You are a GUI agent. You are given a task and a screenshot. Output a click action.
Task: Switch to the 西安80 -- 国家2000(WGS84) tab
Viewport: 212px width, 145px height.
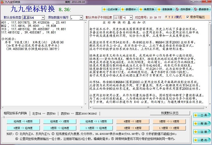tap(79, 113)
